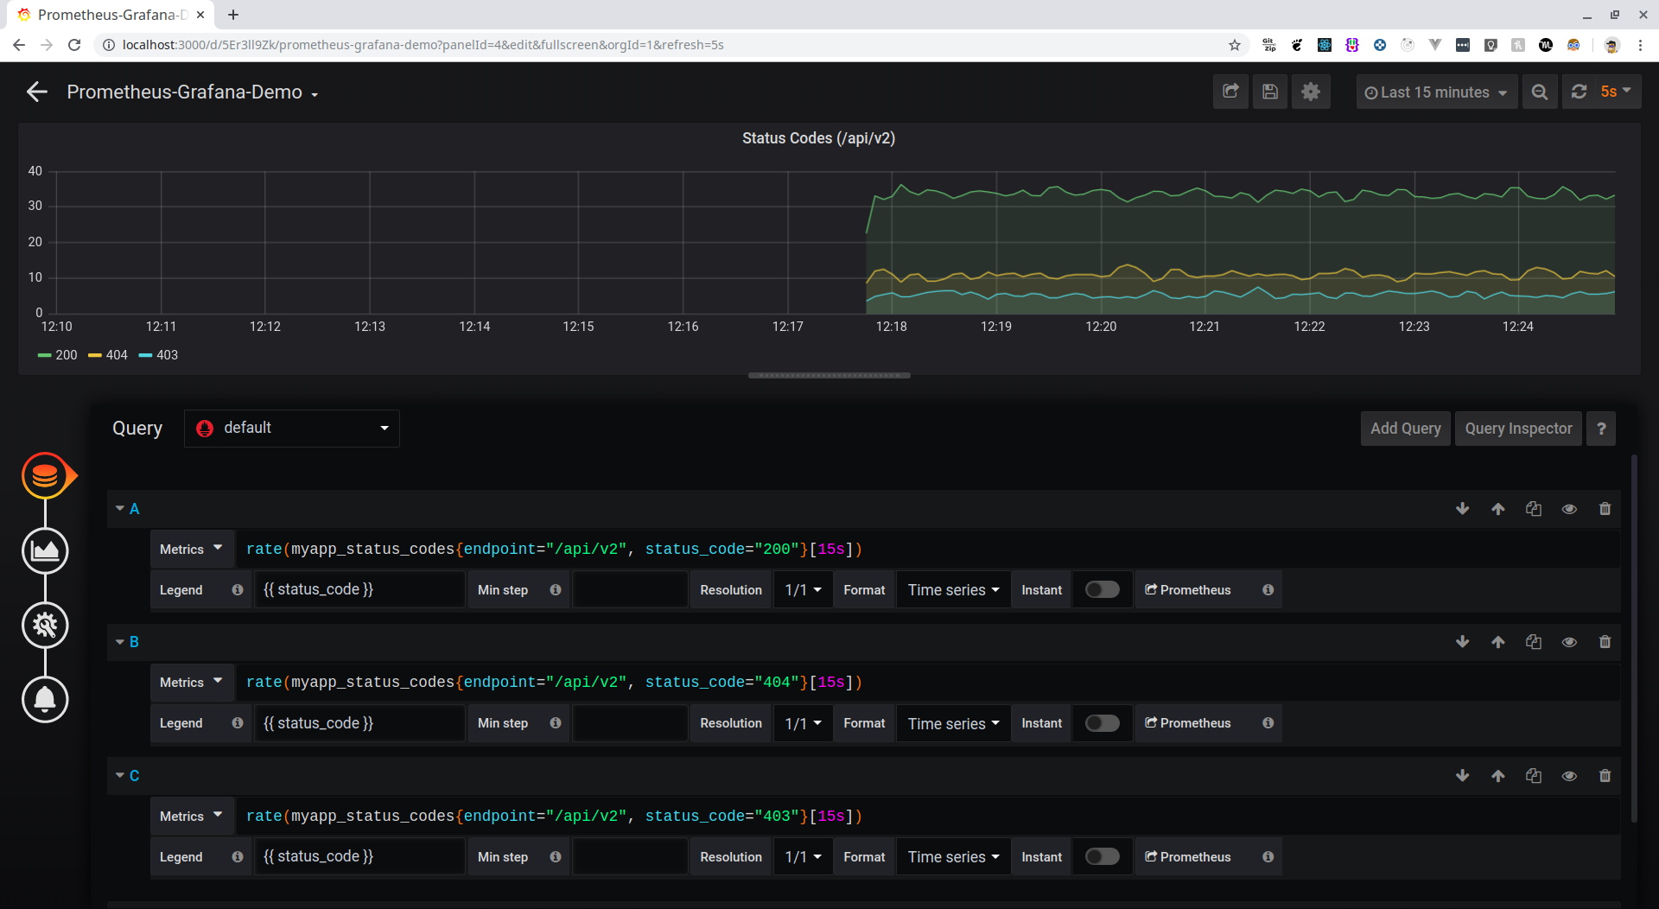Duplicate query A using the copy icon
1659x909 pixels.
[1534, 509]
